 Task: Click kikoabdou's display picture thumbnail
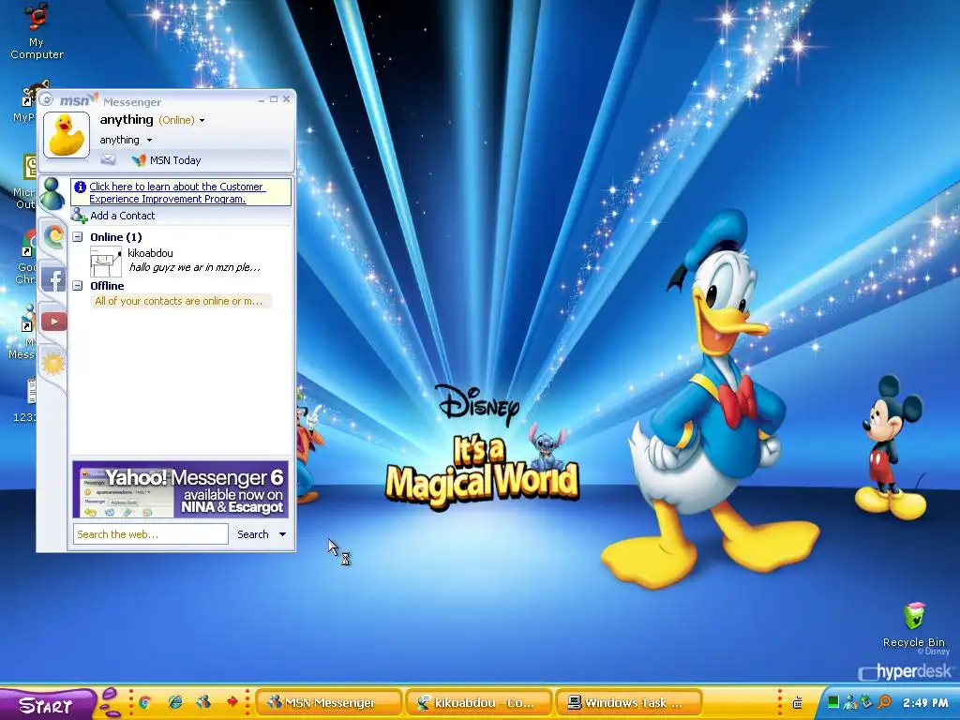click(106, 261)
